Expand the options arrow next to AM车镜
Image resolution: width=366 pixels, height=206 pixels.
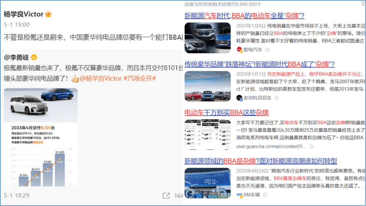[x=265, y=195]
